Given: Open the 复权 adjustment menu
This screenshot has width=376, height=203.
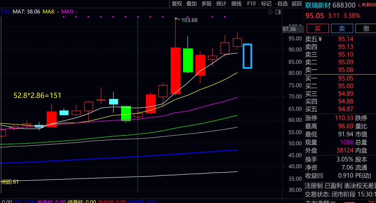Looking at the screenshot, I should (177, 4).
